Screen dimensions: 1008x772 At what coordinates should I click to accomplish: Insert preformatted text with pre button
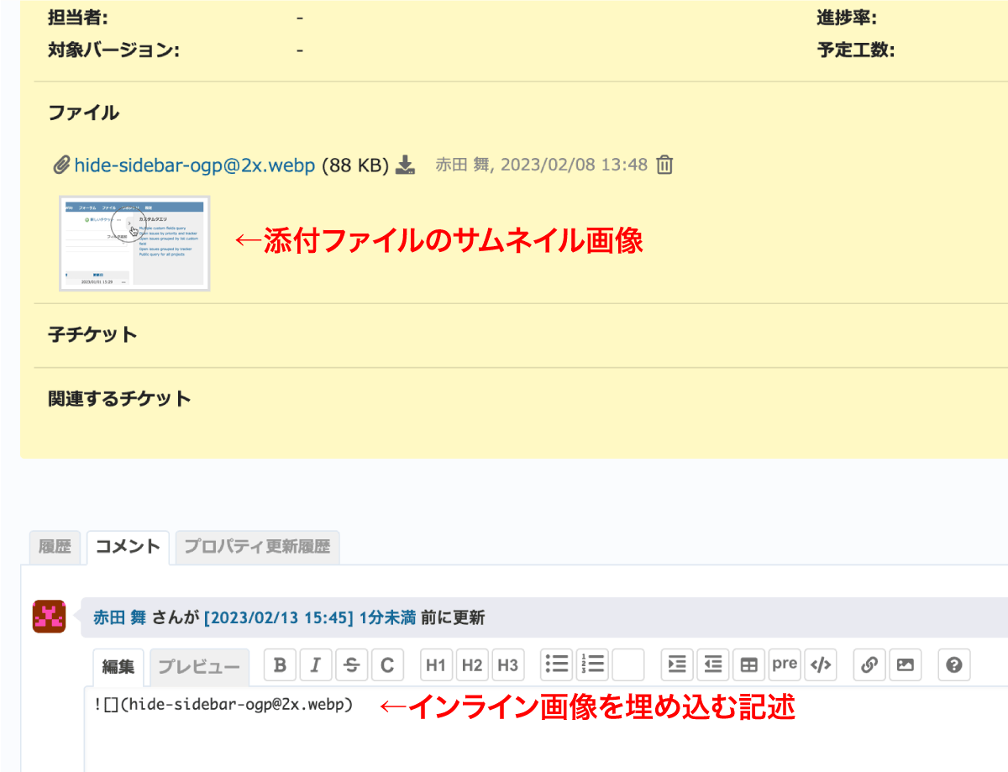tap(785, 665)
